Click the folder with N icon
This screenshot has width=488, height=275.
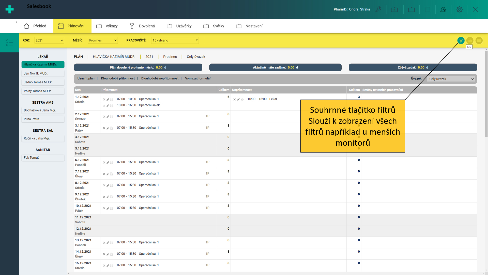click(394, 9)
